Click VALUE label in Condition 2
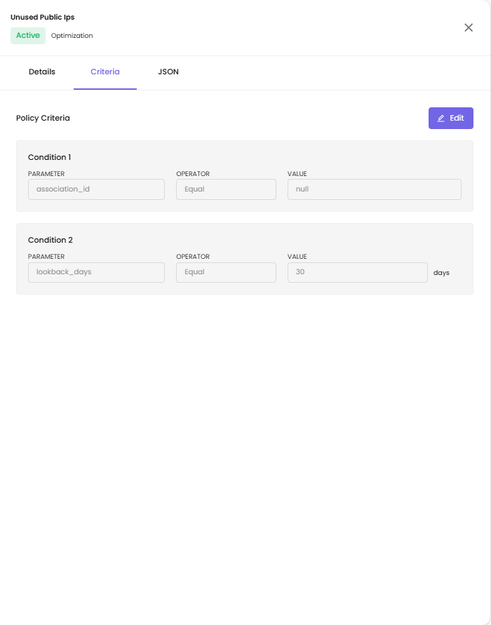 297,257
